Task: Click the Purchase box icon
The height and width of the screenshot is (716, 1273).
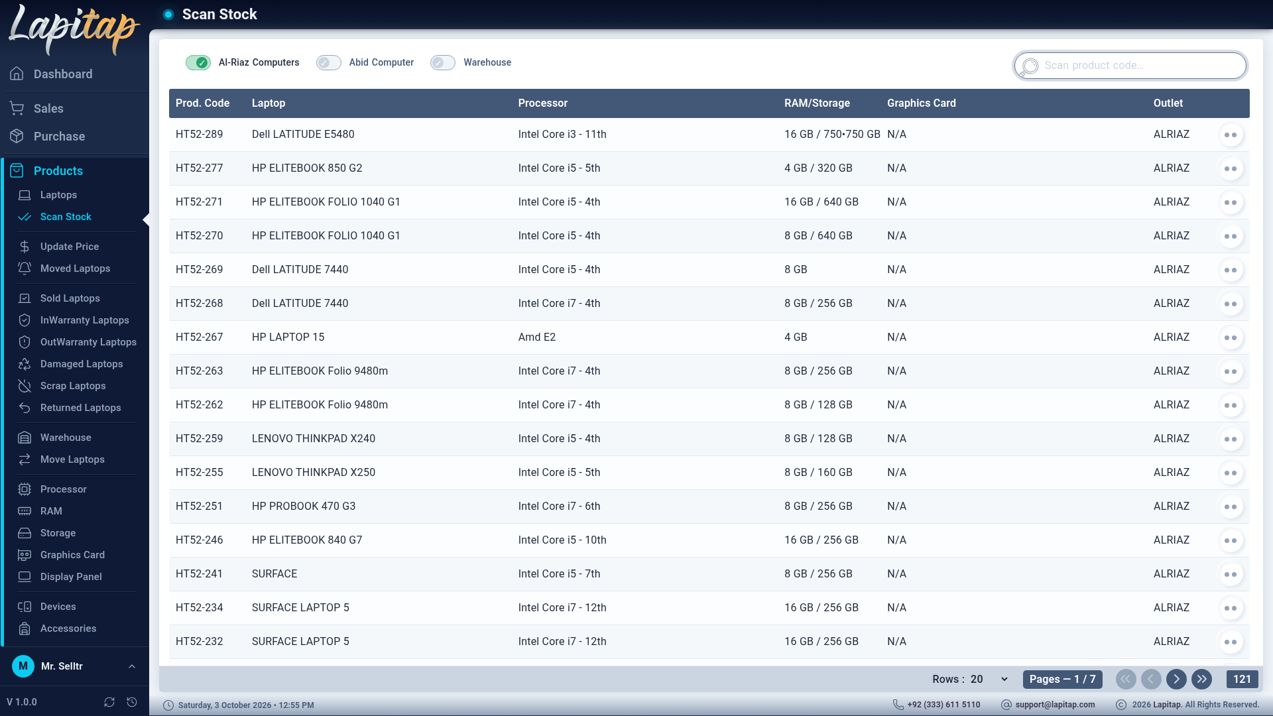Action: tap(17, 136)
